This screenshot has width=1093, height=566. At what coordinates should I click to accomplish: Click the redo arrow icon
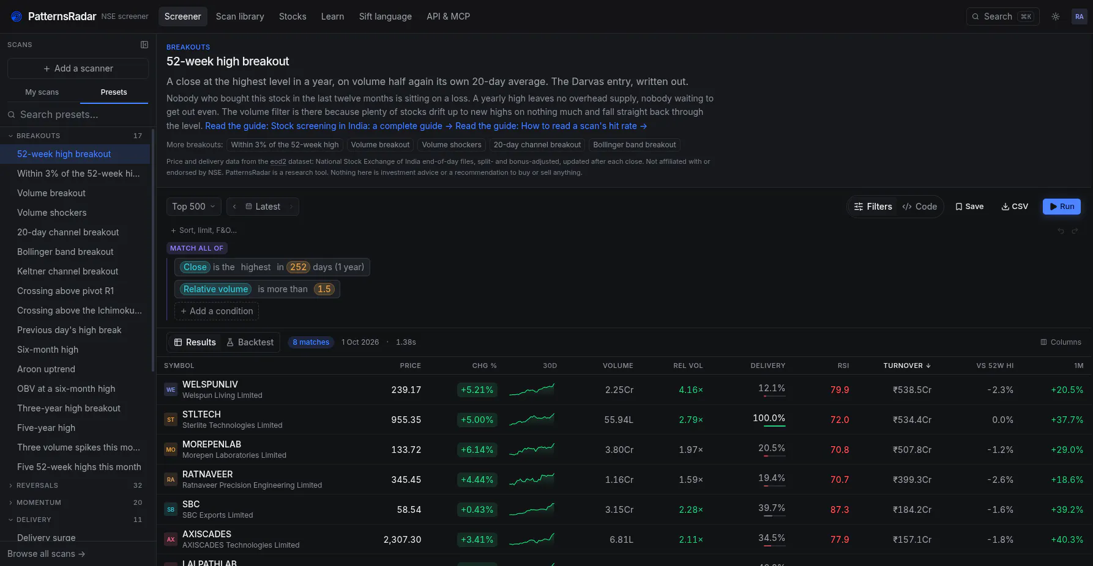click(x=1075, y=231)
